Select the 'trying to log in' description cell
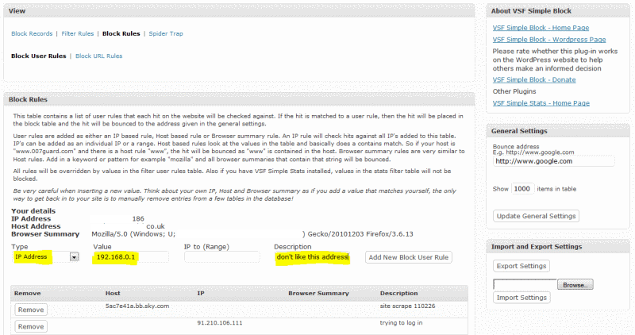 coord(401,323)
